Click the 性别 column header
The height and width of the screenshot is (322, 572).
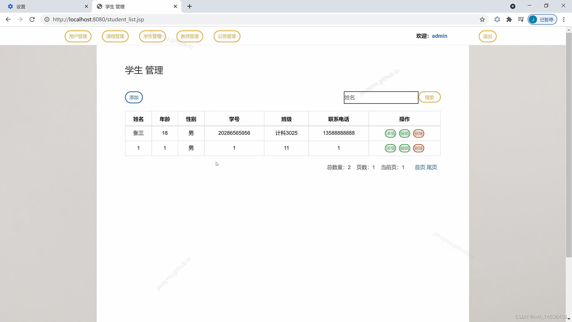[191, 119]
